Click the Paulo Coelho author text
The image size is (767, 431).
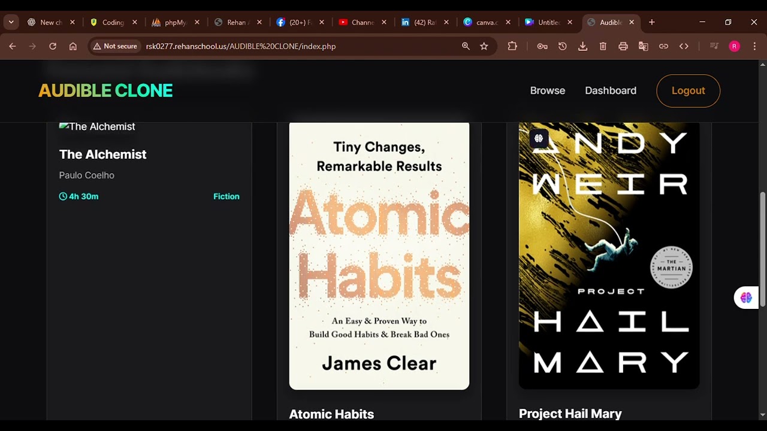pyautogui.click(x=86, y=175)
